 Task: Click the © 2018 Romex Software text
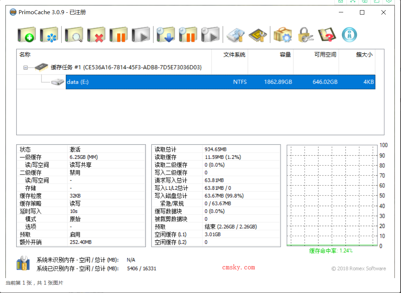pos(358,268)
